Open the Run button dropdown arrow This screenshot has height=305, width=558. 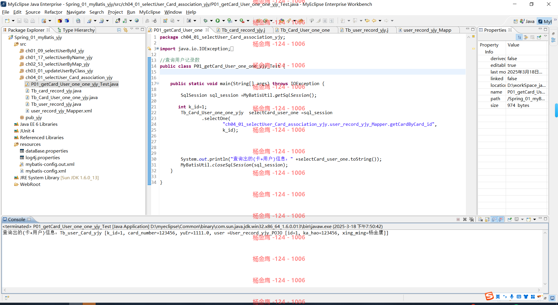pos(223,21)
